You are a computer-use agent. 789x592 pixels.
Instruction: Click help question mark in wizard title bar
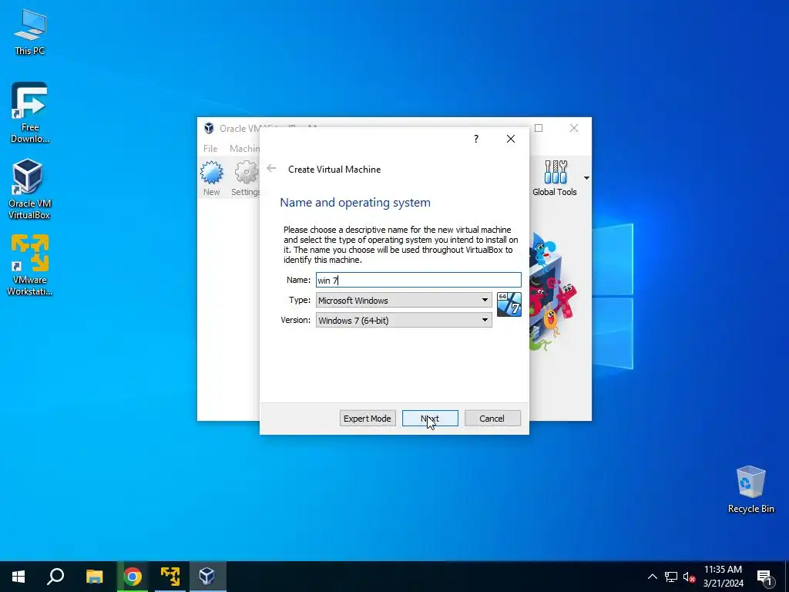[476, 139]
